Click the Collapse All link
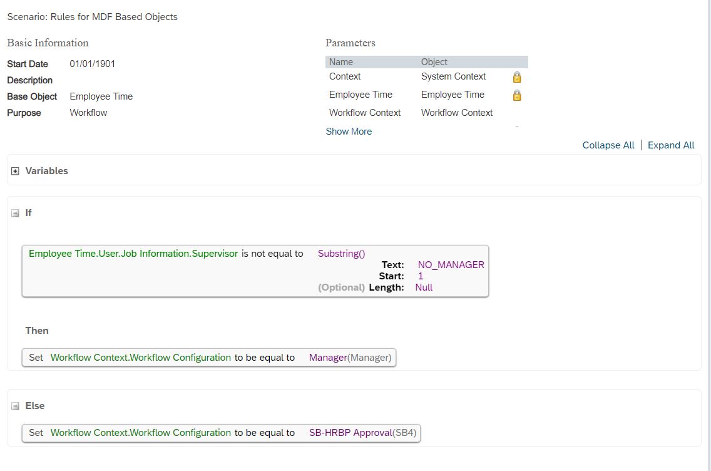Image resolution: width=711 pixels, height=471 pixels. (608, 145)
